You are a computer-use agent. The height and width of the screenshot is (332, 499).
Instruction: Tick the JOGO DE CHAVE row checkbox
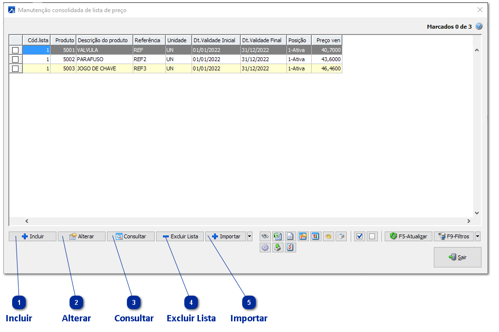click(x=16, y=68)
